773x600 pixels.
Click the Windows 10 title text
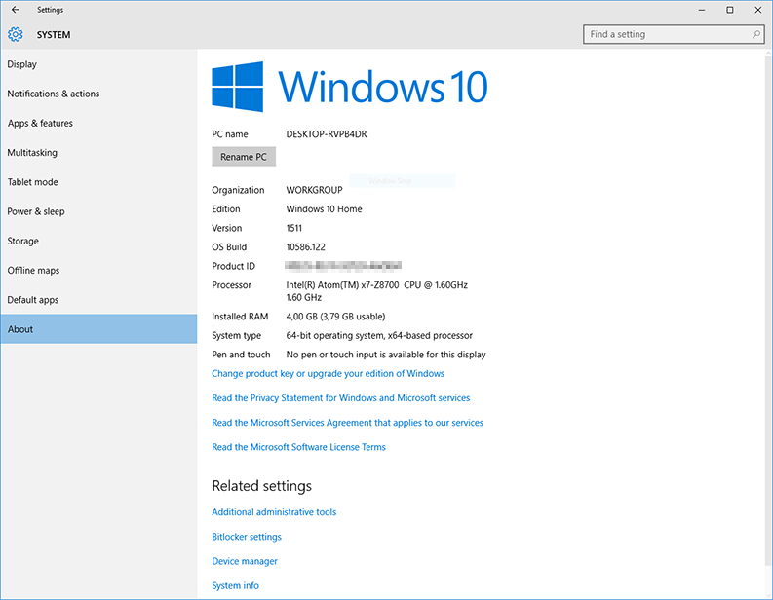[383, 87]
